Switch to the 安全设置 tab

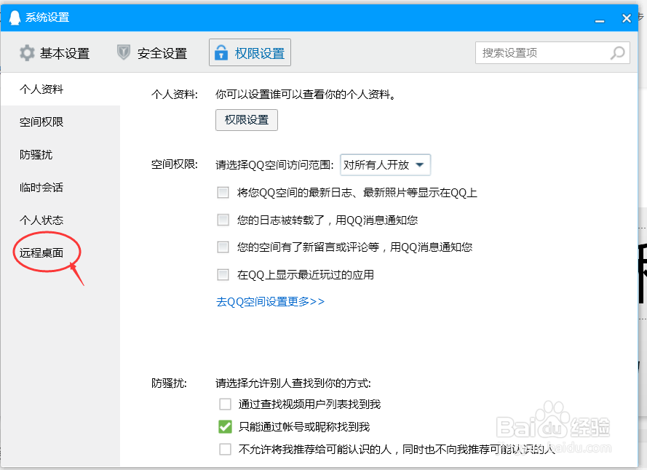tap(161, 52)
